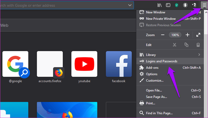Click the hand privacy extension icon

click(185, 5)
